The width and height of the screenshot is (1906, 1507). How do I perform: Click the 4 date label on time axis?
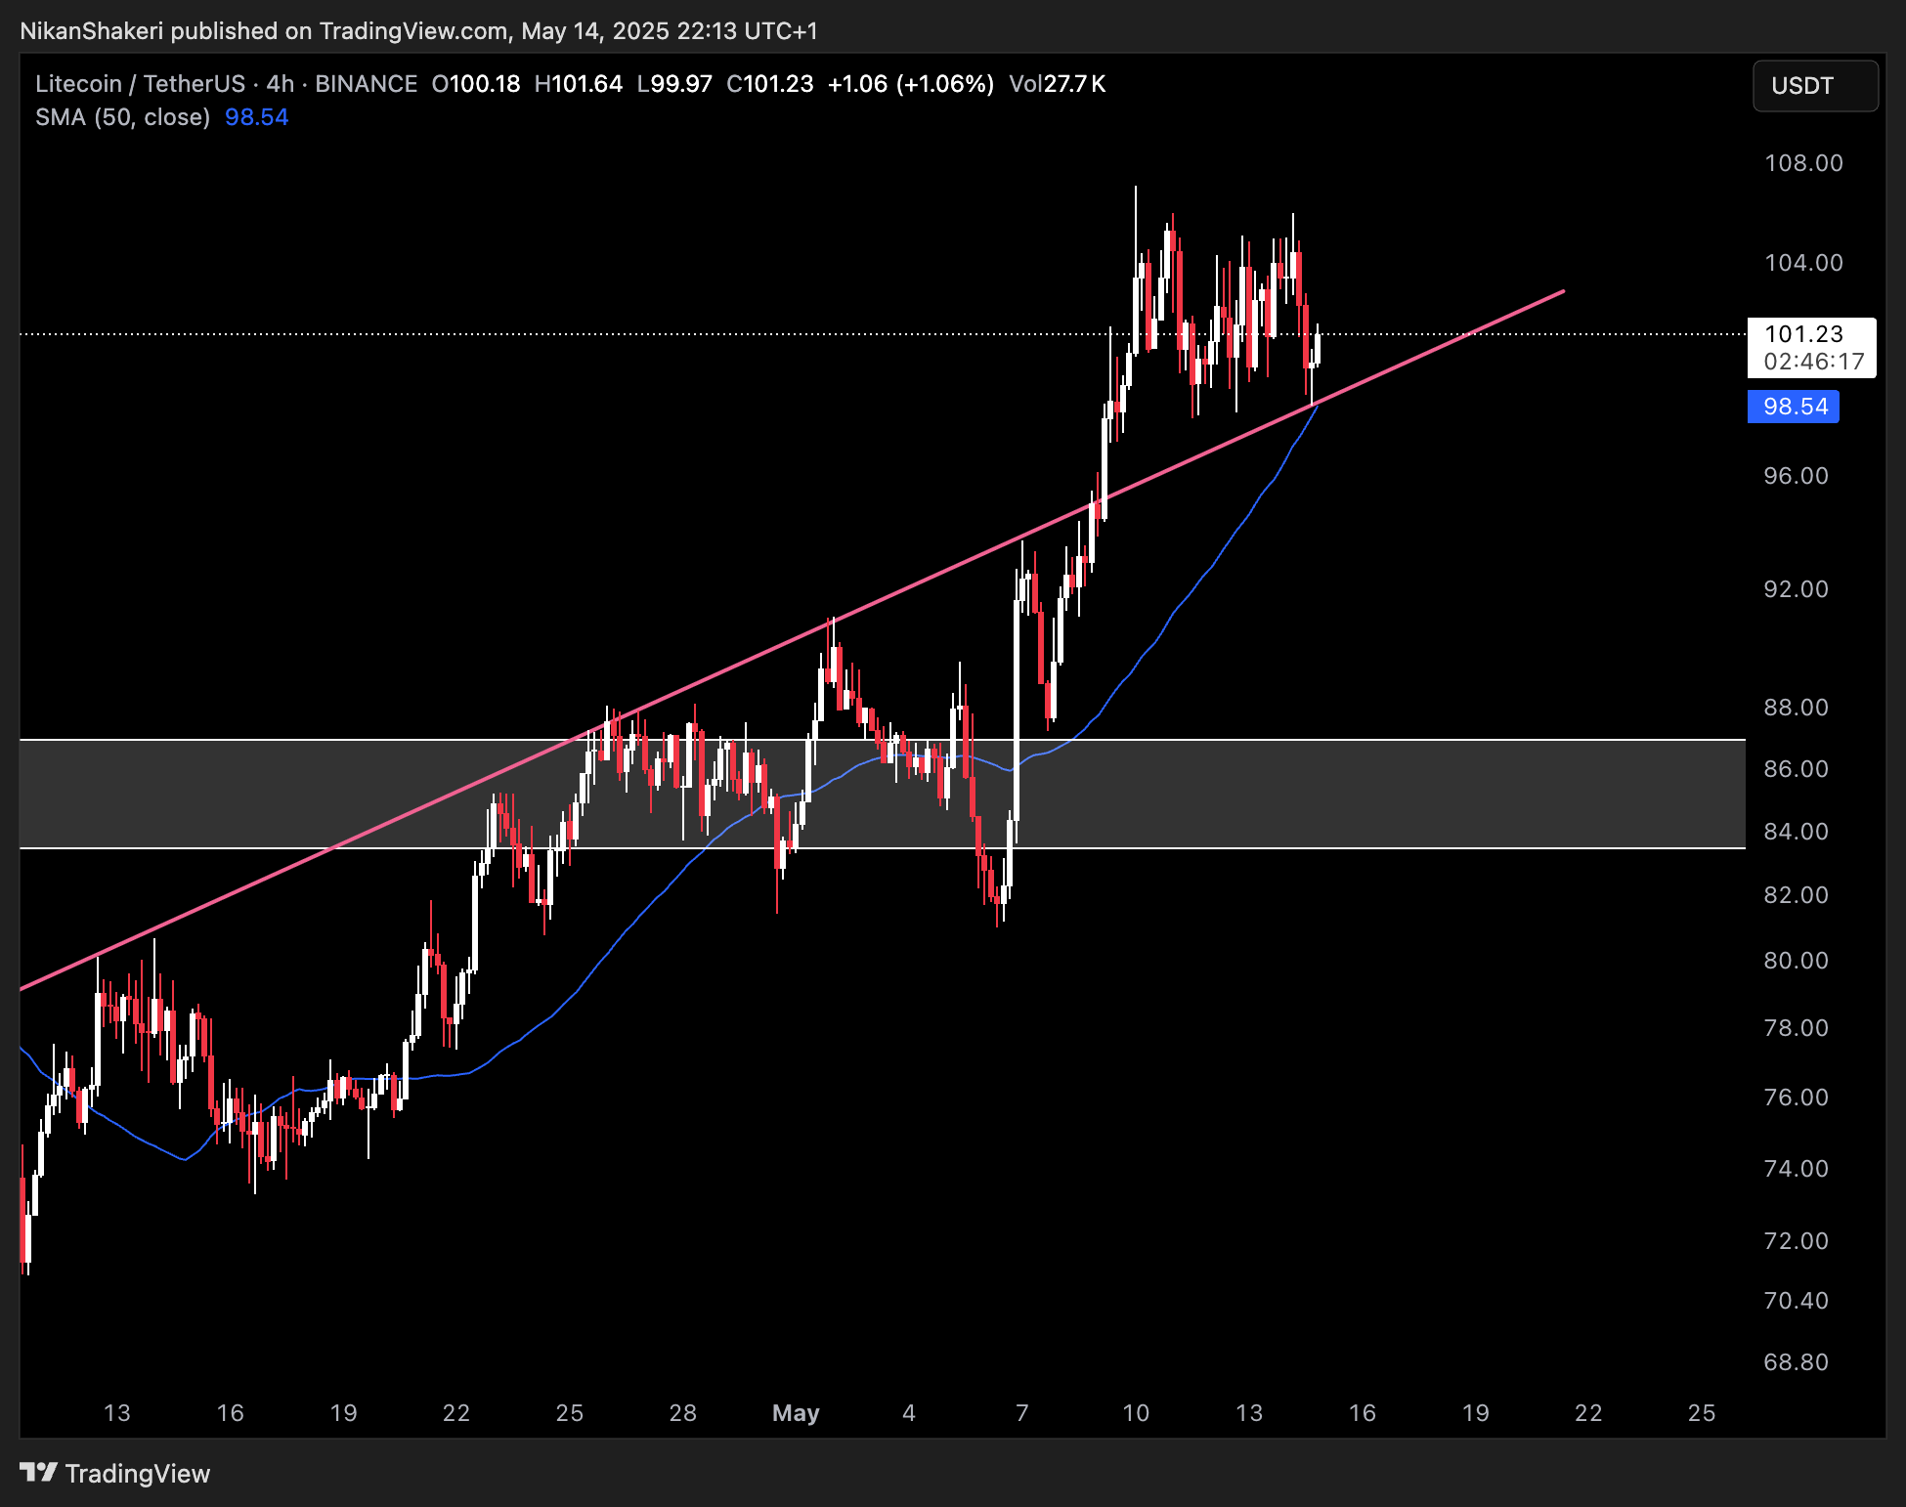tap(909, 1413)
